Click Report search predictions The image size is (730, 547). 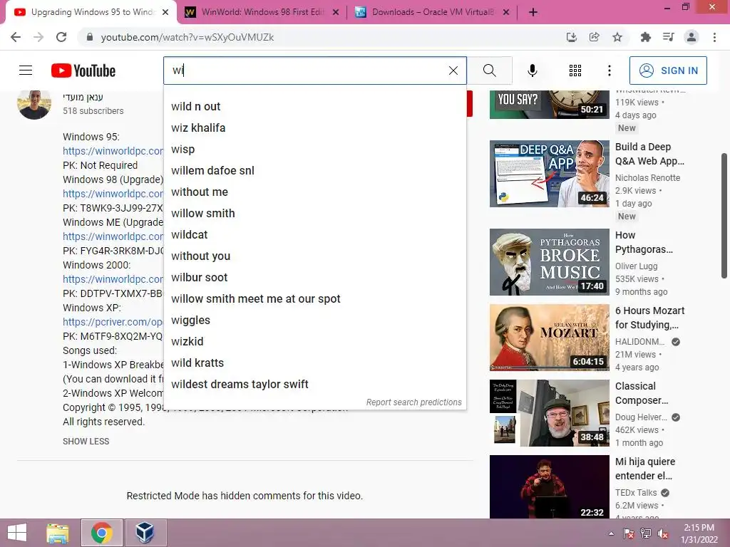(x=414, y=402)
